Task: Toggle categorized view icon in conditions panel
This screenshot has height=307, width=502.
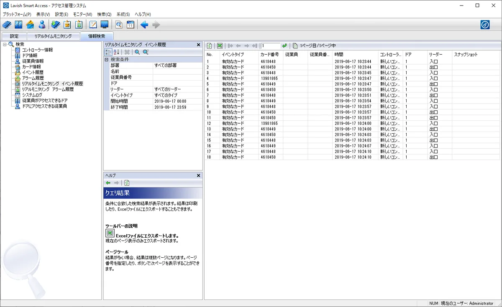Action: pyautogui.click(x=108, y=52)
